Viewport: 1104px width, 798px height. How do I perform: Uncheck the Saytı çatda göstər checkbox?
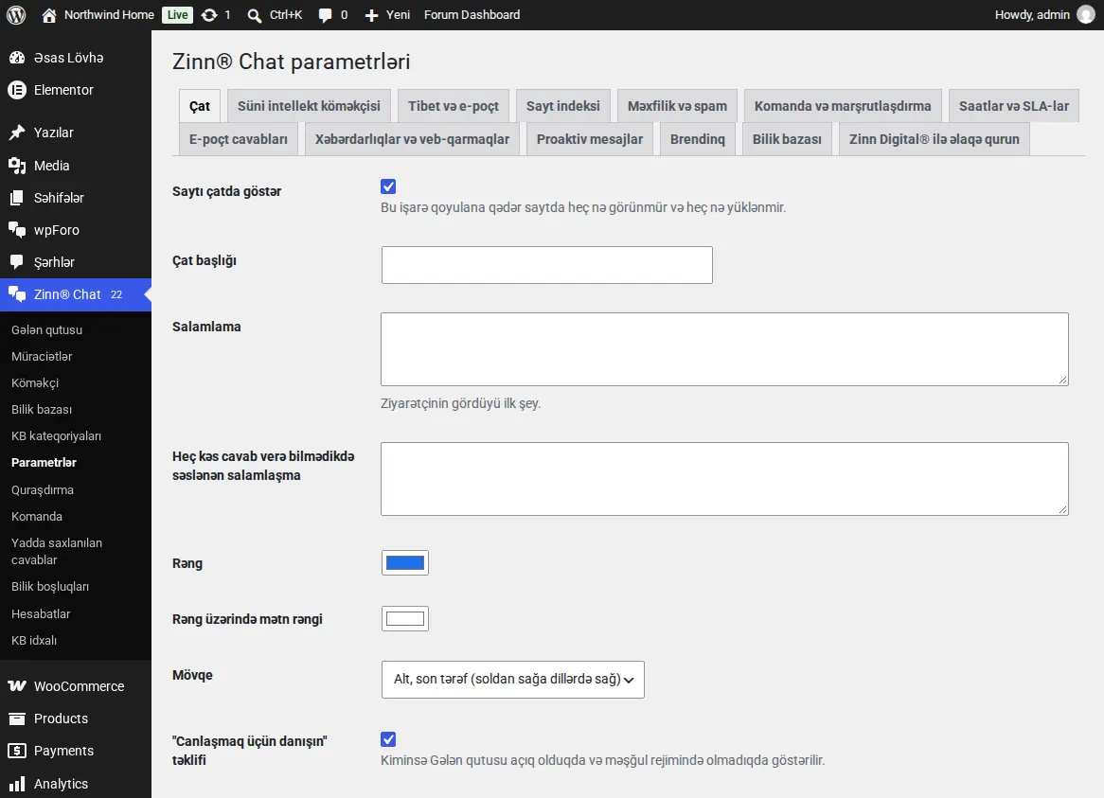388,186
